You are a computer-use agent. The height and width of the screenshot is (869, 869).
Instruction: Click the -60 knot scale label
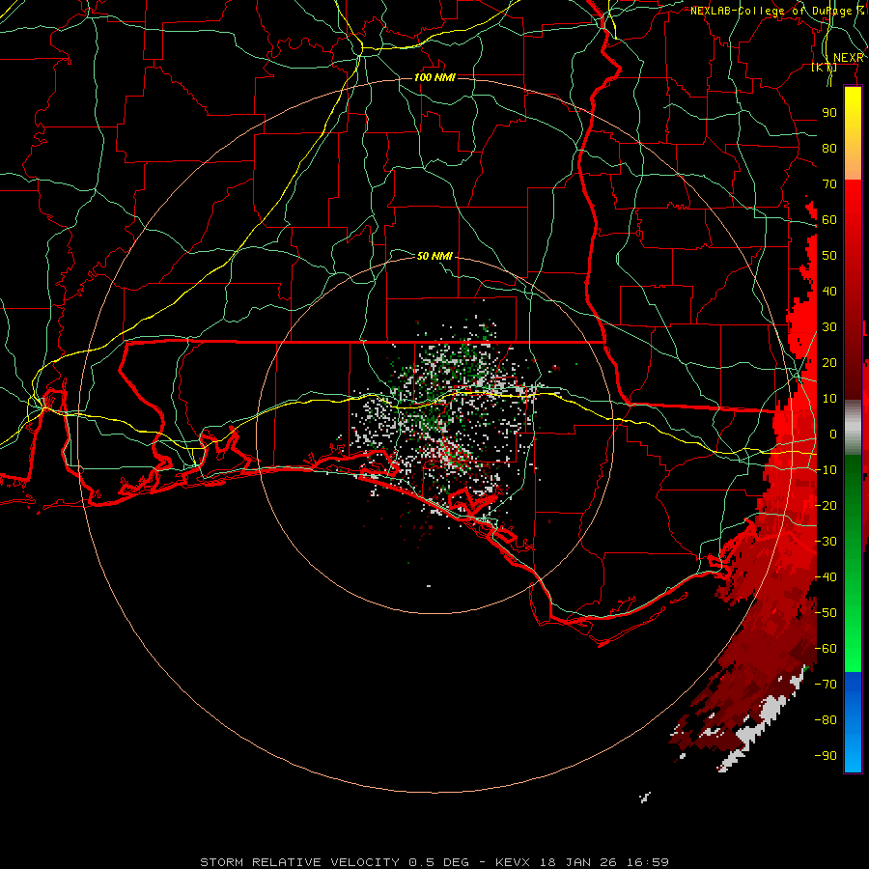(826, 649)
